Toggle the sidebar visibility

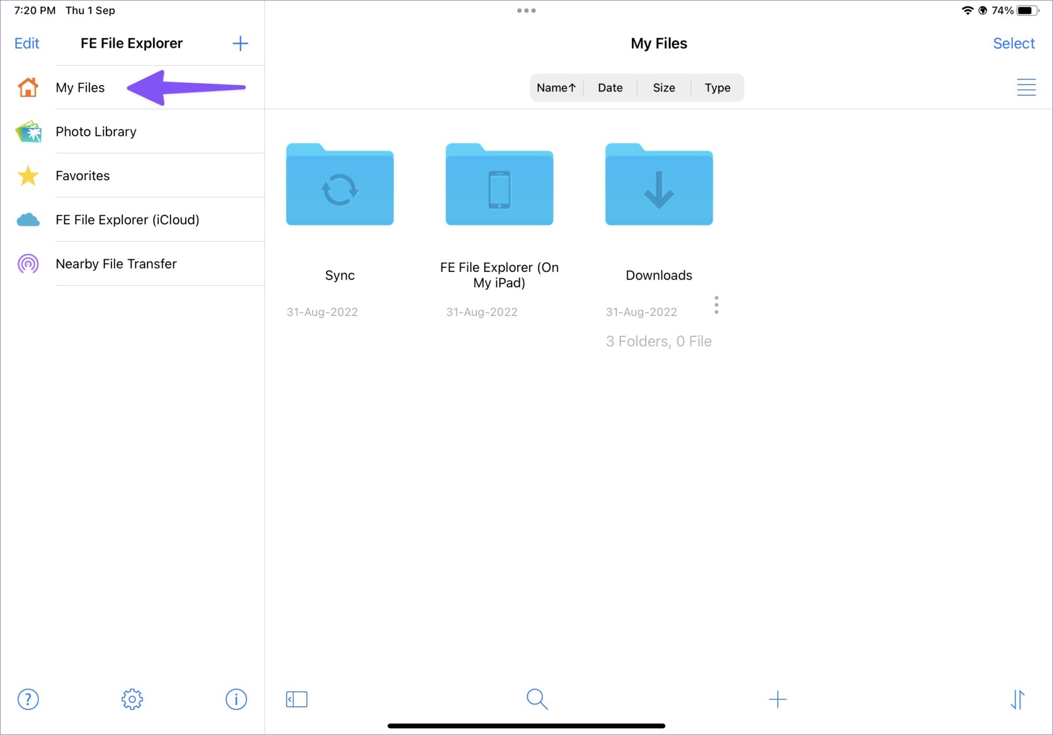point(296,699)
